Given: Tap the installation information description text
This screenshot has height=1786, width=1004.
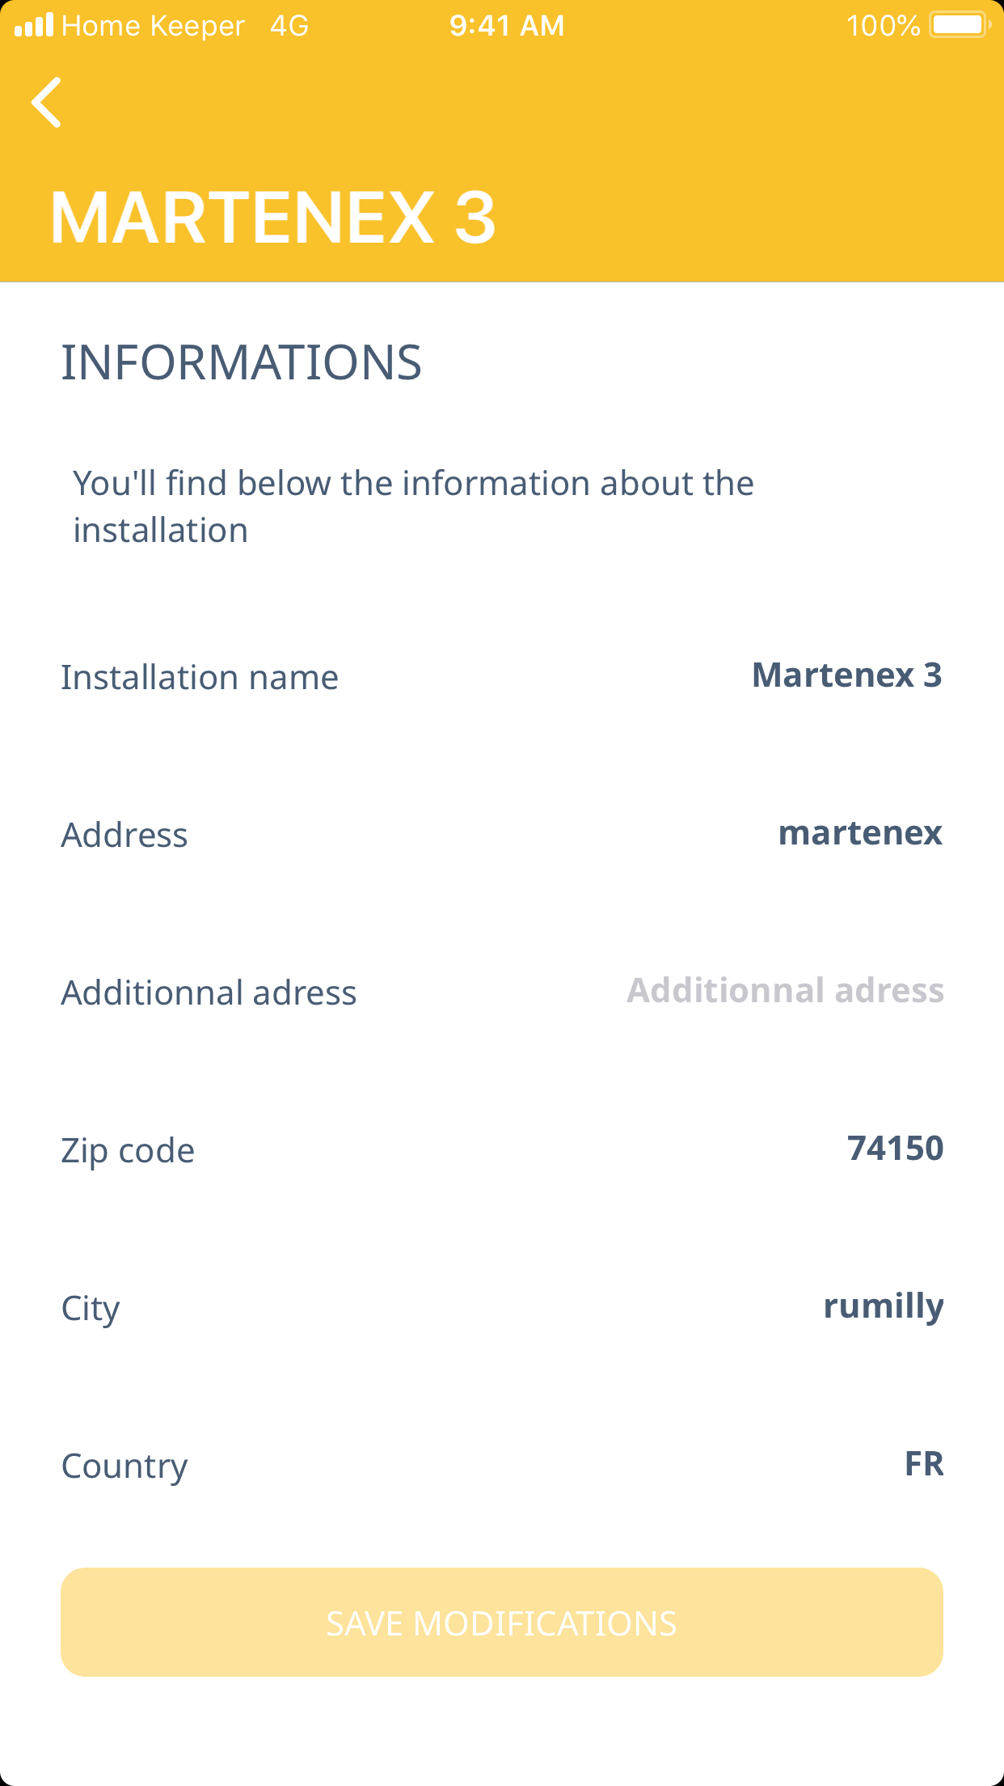Looking at the screenshot, I should click(x=413, y=506).
